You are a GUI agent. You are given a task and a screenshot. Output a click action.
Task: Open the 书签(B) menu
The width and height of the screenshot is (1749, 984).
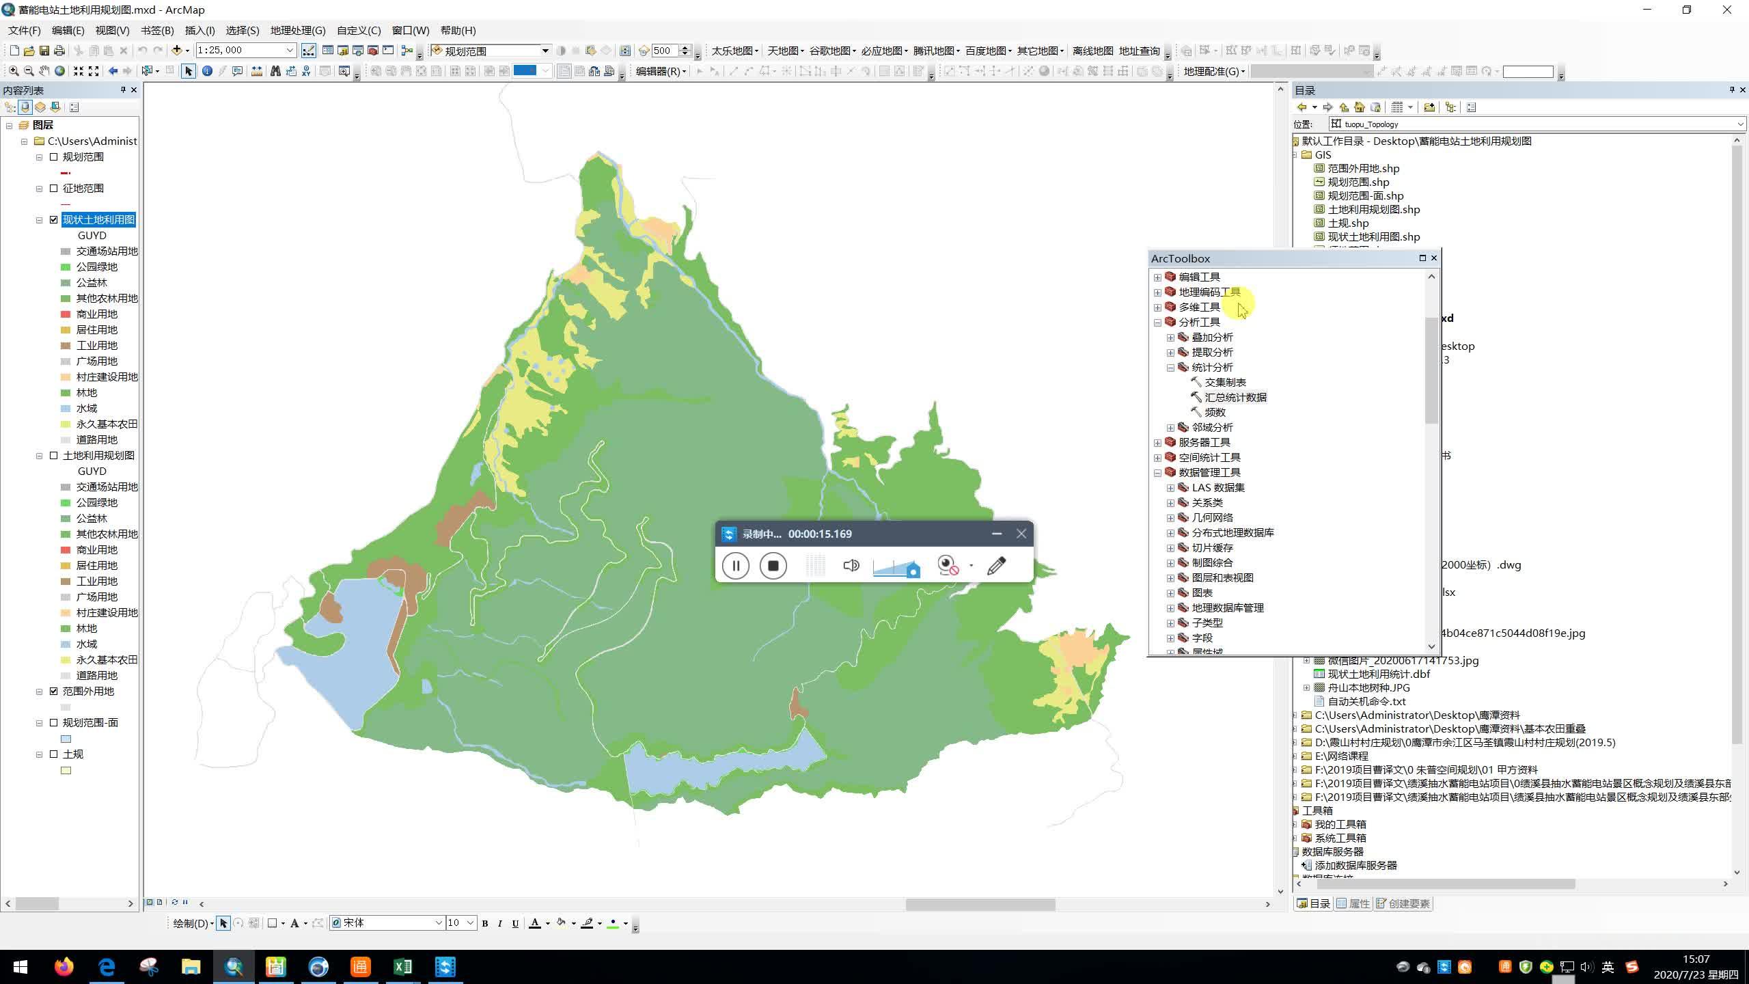coord(157,31)
